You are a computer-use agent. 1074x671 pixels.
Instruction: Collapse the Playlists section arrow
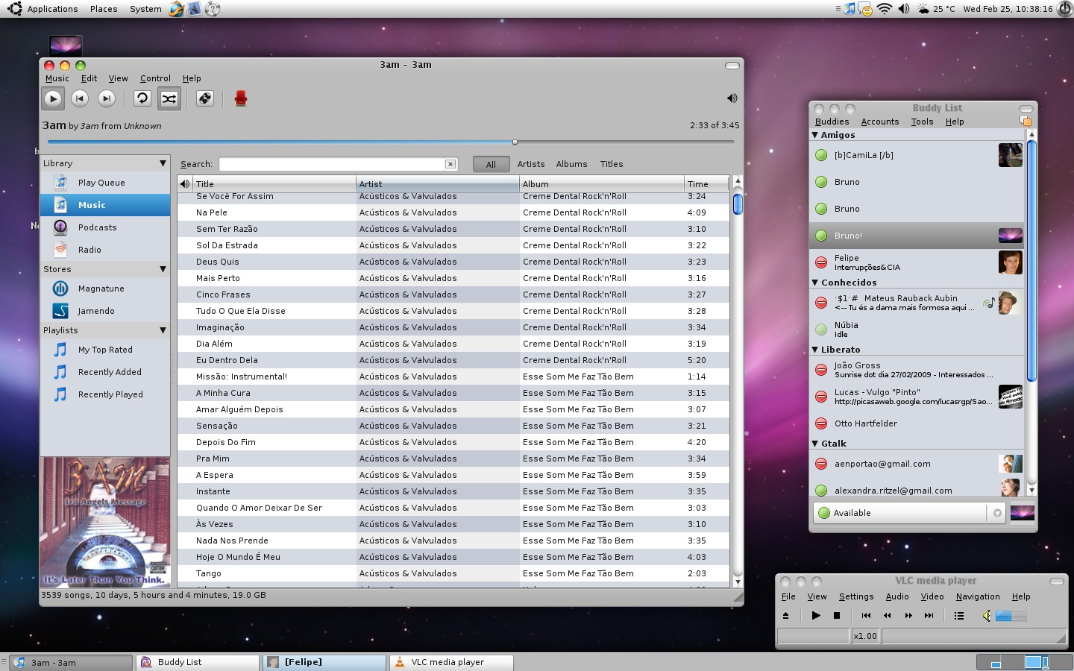tap(163, 330)
